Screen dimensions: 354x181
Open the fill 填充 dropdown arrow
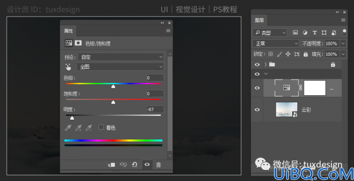click(x=343, y=54)
